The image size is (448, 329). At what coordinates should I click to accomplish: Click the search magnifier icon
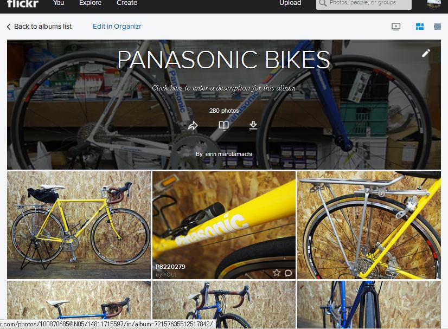(x=323, y=3)
